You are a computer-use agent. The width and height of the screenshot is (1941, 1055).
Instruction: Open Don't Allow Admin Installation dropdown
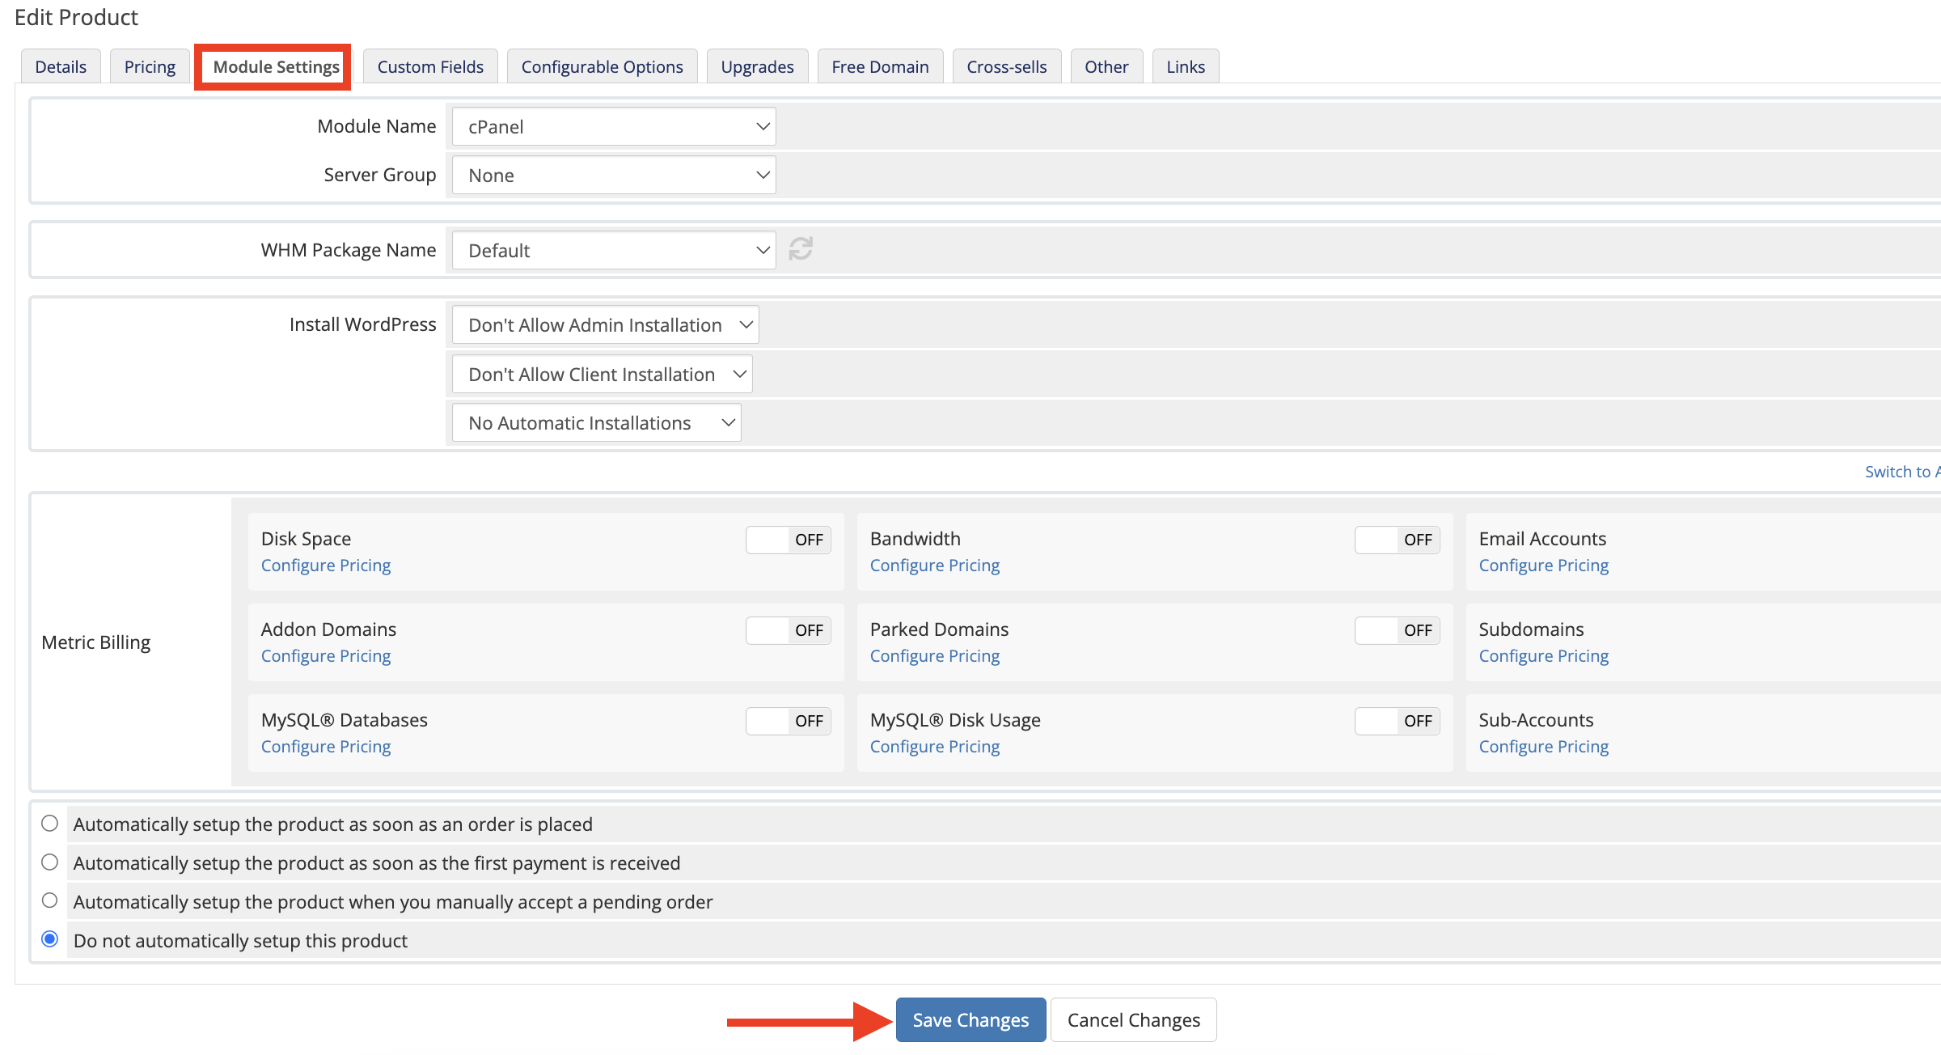605,324
